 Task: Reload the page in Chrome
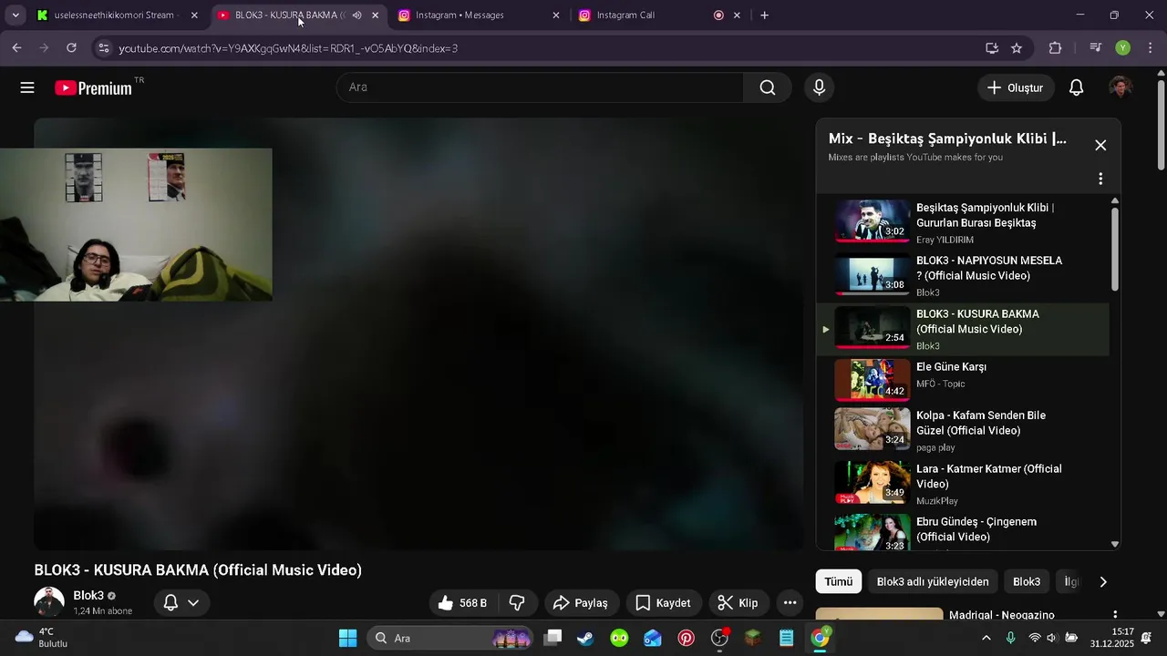(x=71, y=47)
